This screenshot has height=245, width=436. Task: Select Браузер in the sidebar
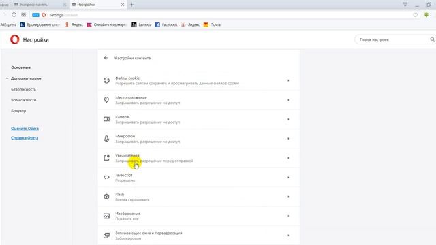[x=18, y=110]
